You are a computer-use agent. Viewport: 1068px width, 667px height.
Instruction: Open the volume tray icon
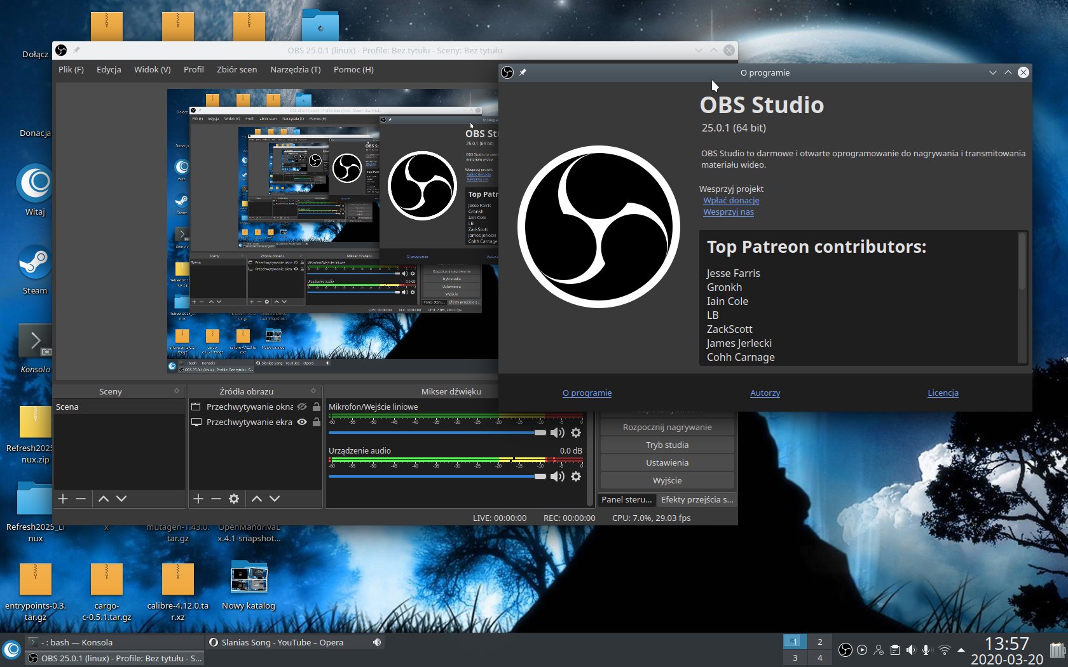click(911, 650)
